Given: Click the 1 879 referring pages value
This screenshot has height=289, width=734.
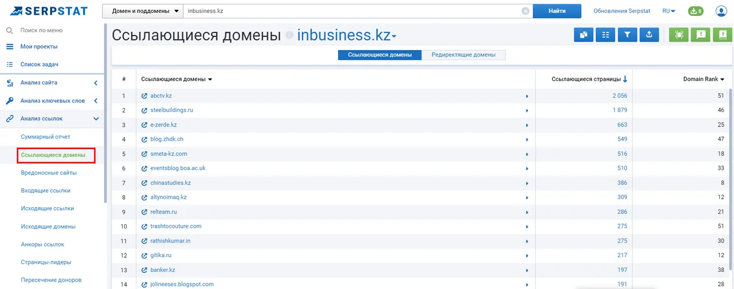Looking at the screenshot, I should 620,110.
